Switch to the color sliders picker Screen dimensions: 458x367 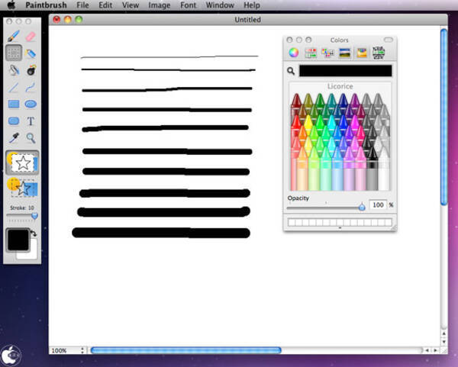[x=311, y=53]
